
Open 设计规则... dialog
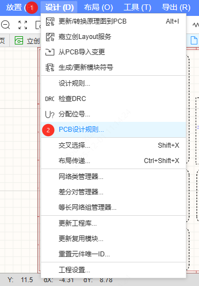[113, 83]
